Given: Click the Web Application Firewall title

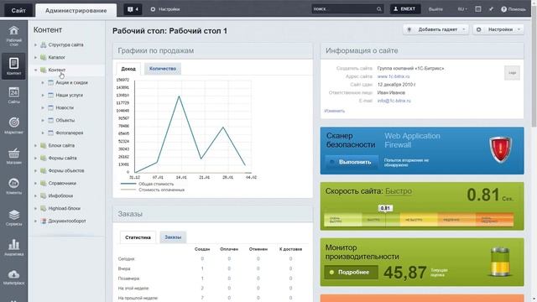Looking at the screenshot, I should coord(412,140).
